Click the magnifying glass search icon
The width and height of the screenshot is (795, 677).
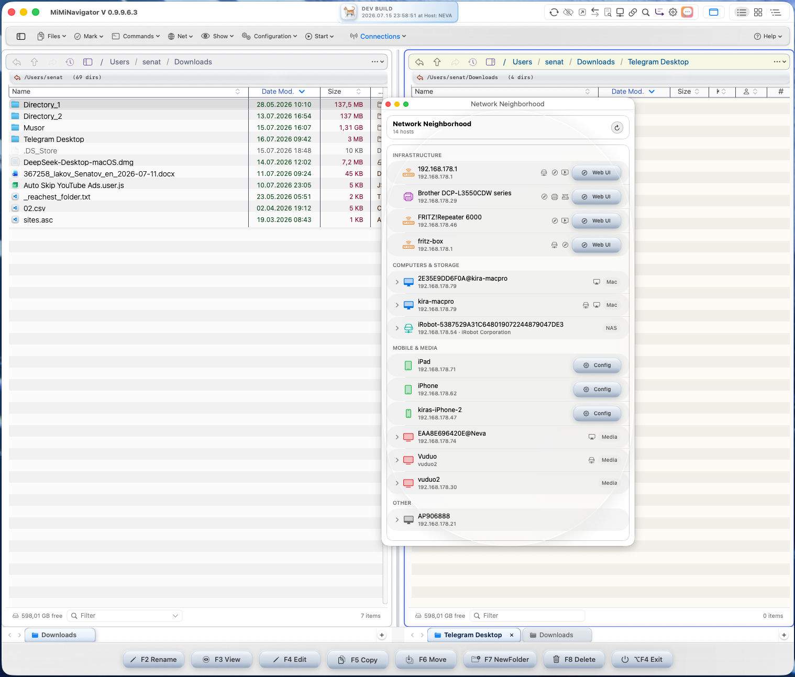tap(646, 12)
